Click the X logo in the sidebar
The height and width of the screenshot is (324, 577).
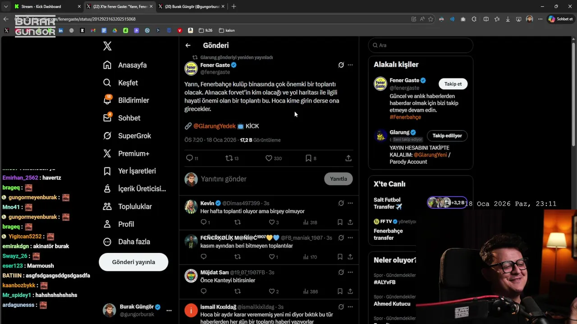click(x=107, y=46)
